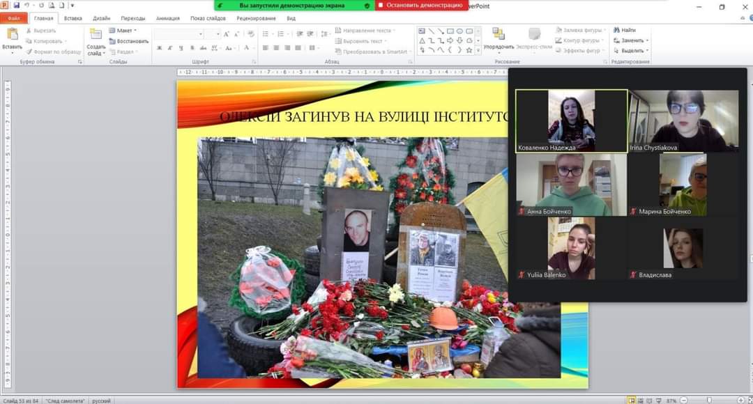Toggle italic text formatting
753x404 pixels.
(169, 48)
